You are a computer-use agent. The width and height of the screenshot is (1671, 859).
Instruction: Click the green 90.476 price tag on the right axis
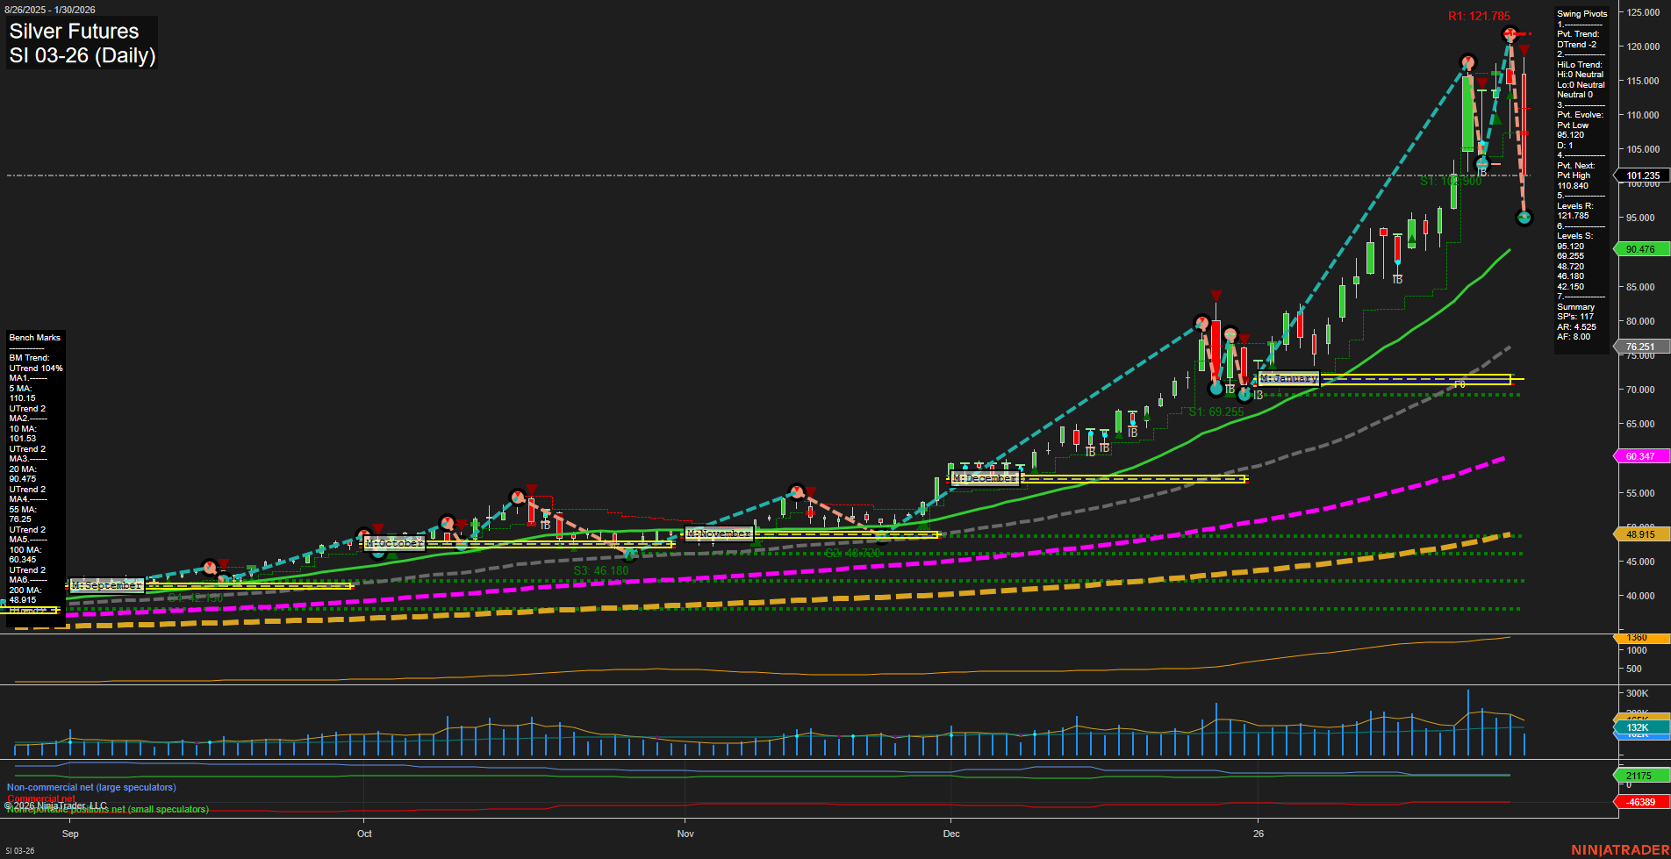1639,248
